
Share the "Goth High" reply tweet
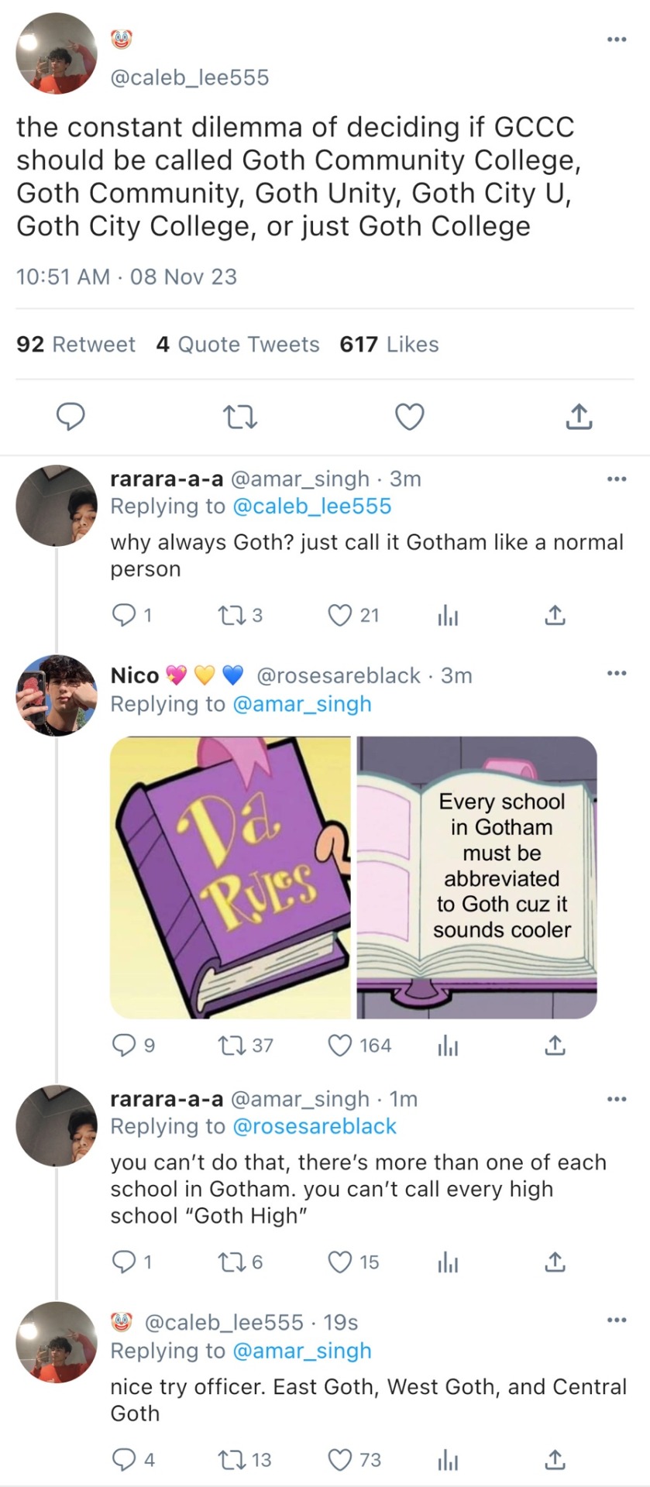click(x=555, y=1262)
